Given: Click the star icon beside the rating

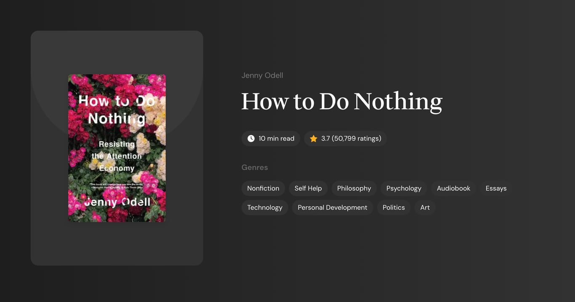Looking at the screenshot, I should (313, 138).
